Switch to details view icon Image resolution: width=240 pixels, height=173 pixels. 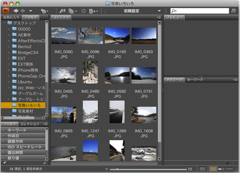click(221, 169)
